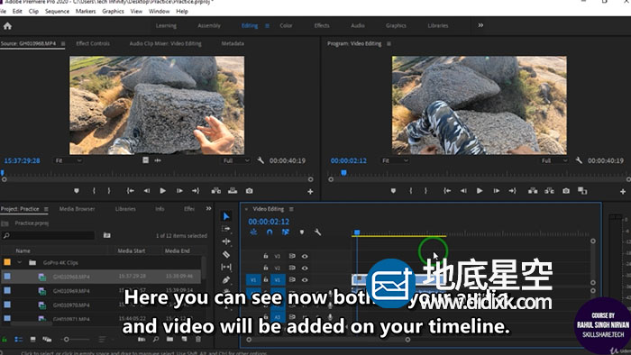Mark Out point in Program monitor
The image size is (631, 355).
point(425,191)
